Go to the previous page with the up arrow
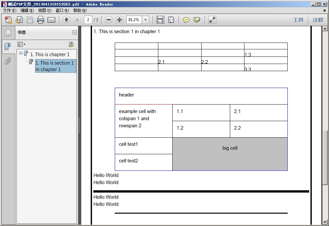Image resolution: width=329 pixels, height=226 pixels. (x=66, y=20)
